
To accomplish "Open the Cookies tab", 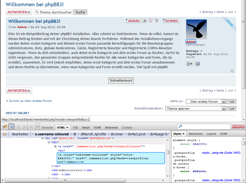I will pyautogui.click(x=127, y=128).
